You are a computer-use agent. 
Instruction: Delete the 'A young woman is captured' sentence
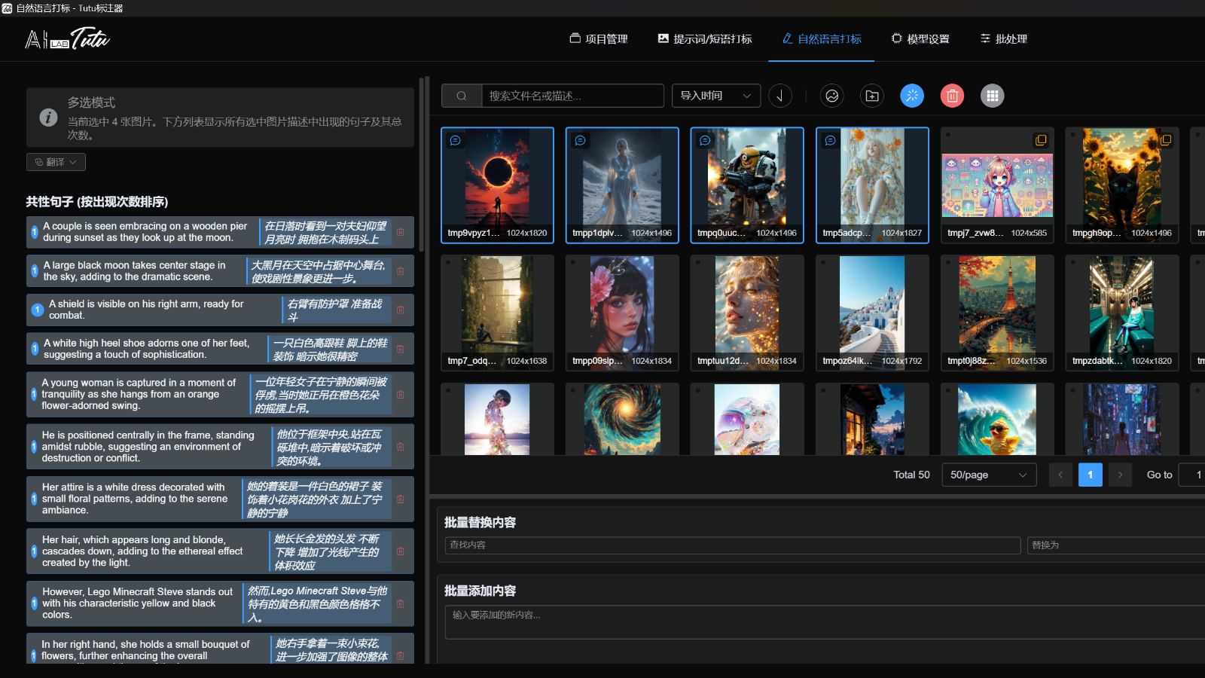(x=401, y=394)
